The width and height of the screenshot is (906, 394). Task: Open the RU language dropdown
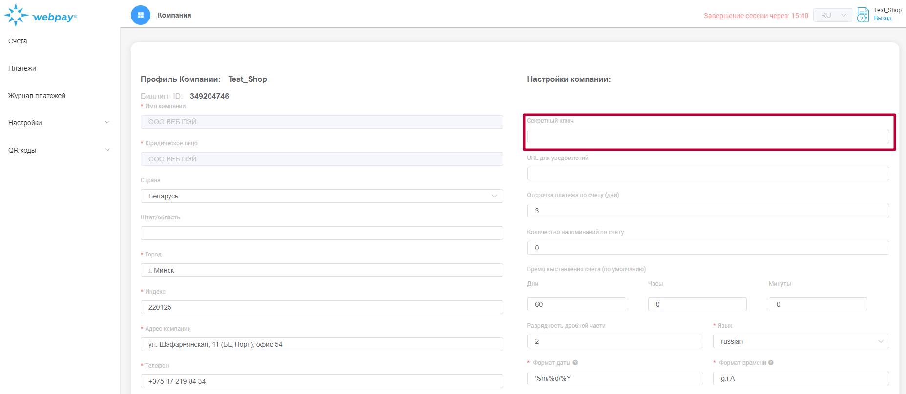tap(833, 15)
